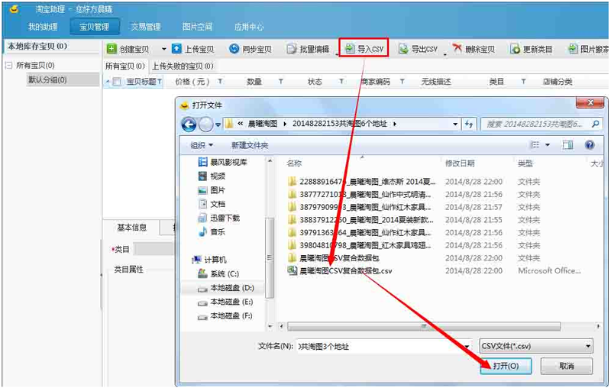Screen dimensions: 611x388
Task: Select 暴风影视库 in navigation pane
Action: (x=223, y=162)
